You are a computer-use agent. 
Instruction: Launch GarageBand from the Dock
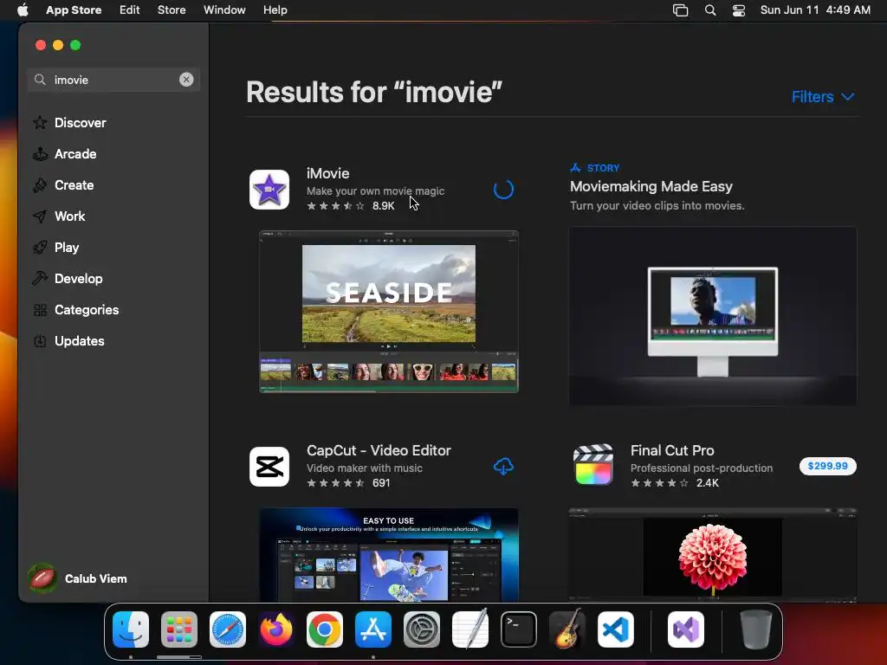567,629
